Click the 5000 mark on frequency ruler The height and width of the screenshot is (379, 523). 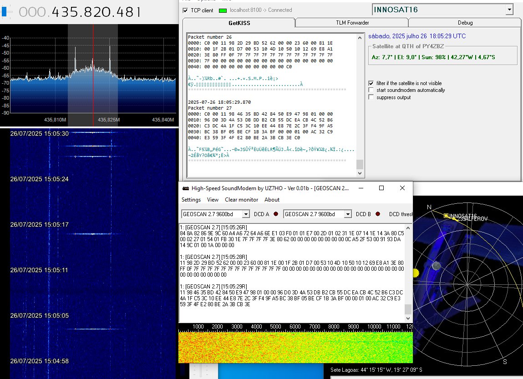point(275,327)
